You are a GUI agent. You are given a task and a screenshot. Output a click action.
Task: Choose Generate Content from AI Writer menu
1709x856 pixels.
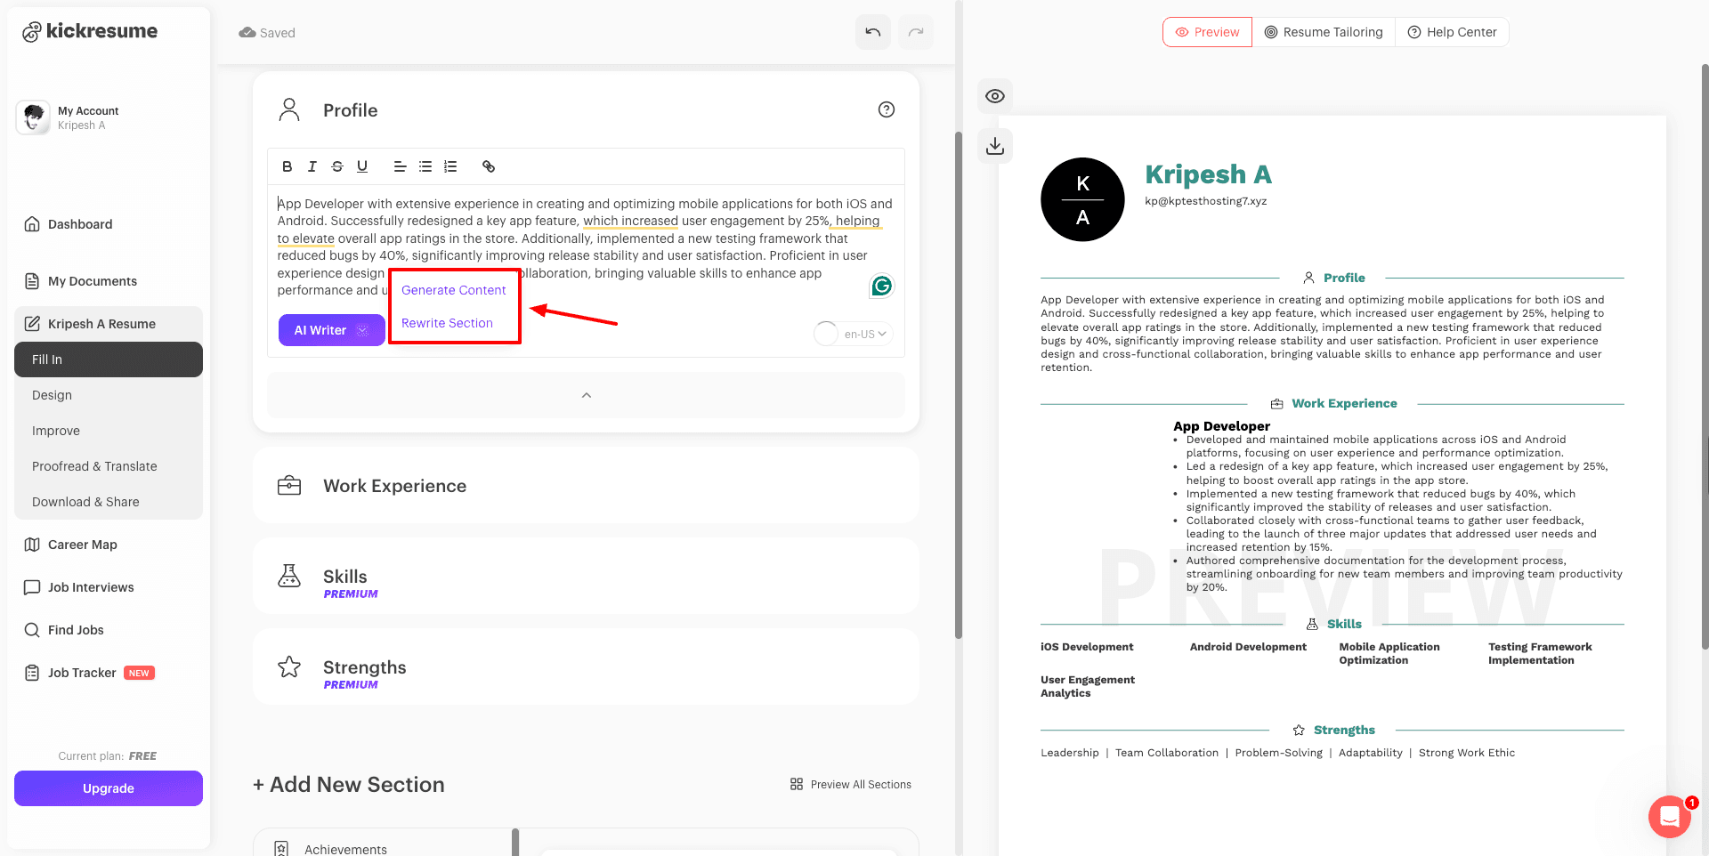click(453, 290)
